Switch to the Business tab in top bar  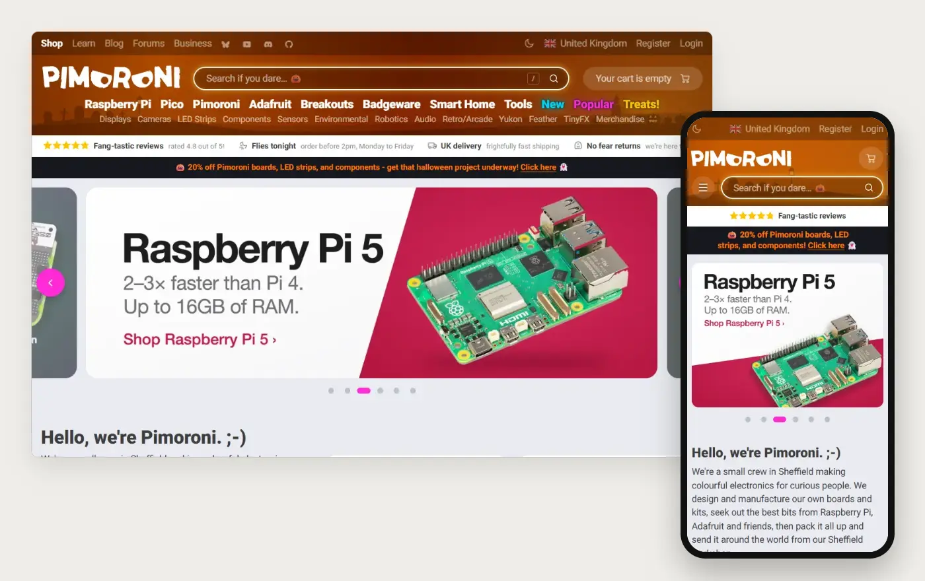(x=193, y=44)
